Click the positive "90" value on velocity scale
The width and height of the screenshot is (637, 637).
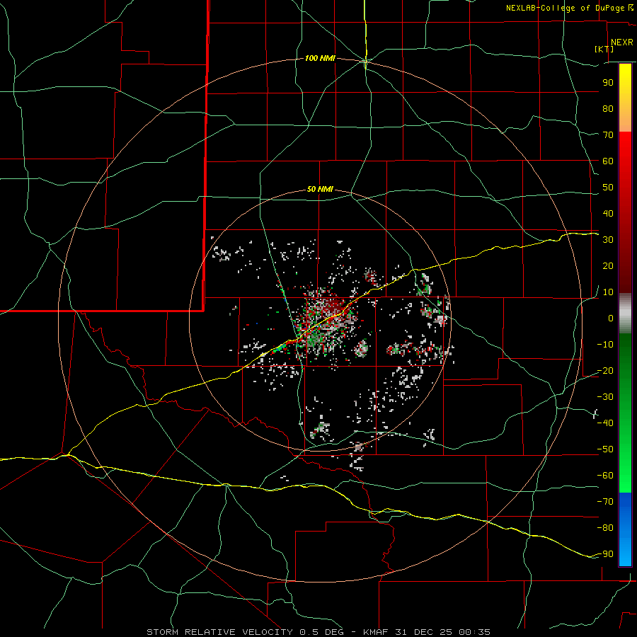608,83
